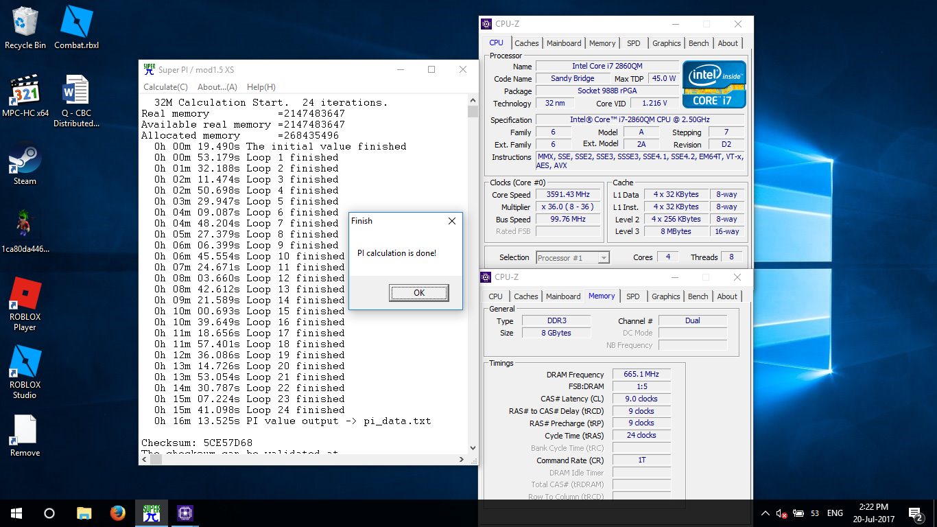The height and width of the screenshot is (527, 937).
Task: Click Super PI window title icon
Action: 149,69
